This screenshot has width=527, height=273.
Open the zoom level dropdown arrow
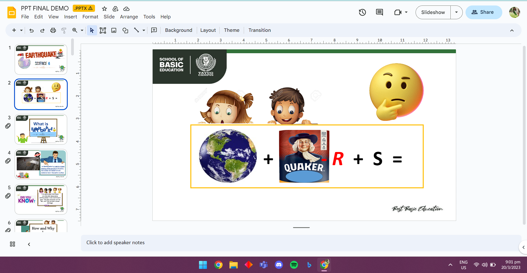point(82,30)
